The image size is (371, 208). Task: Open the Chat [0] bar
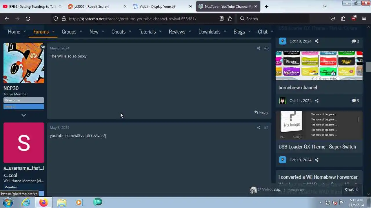point(352,190)
